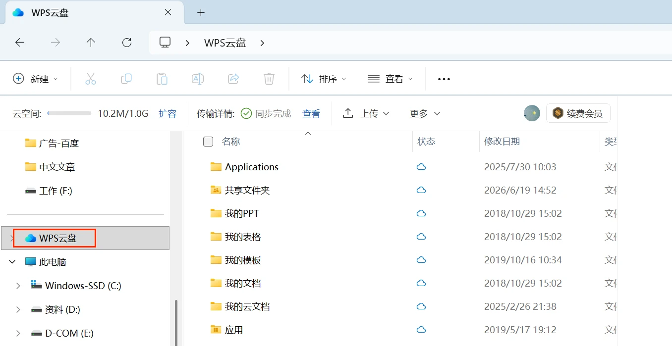Click 查看 link next to 同步完成
672x346 pixels.
coord(311,113)
